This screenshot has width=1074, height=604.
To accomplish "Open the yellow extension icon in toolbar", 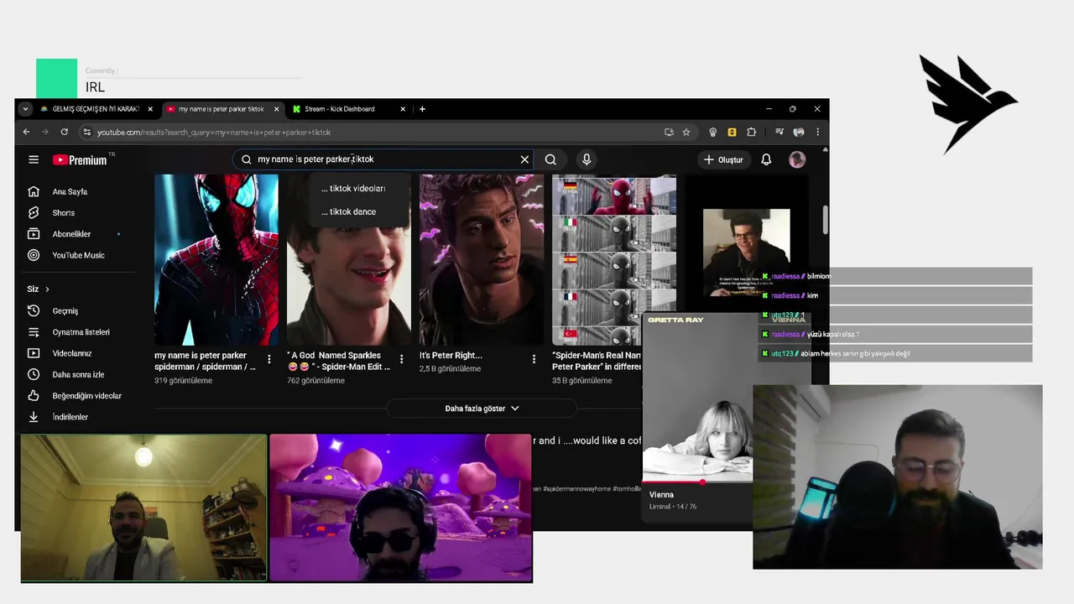I will point(732,132).
